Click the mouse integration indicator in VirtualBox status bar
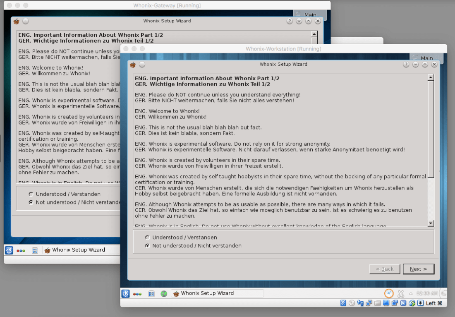Viewport: 455px width, 317px height. 412,303
